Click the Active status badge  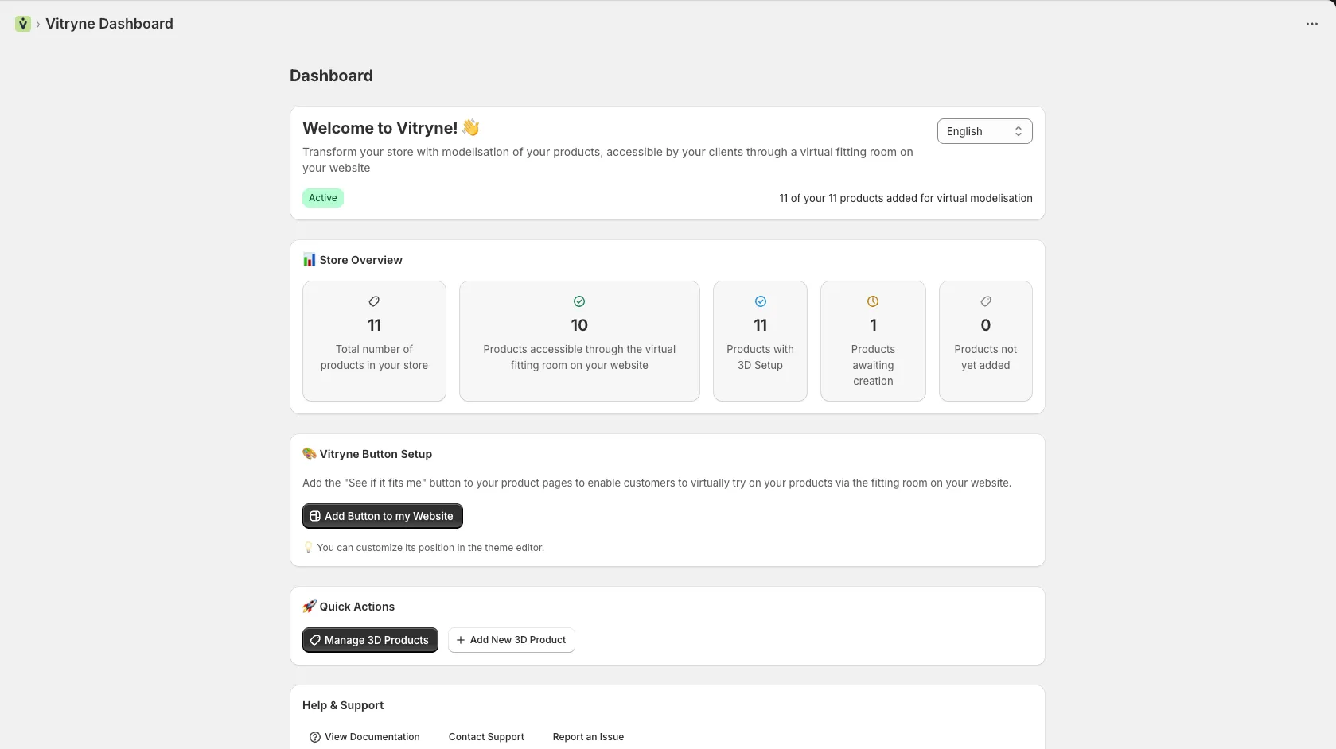tap(322, 198)
